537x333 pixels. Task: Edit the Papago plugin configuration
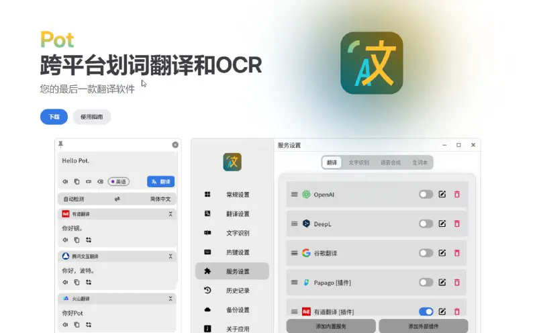point(442,282)
